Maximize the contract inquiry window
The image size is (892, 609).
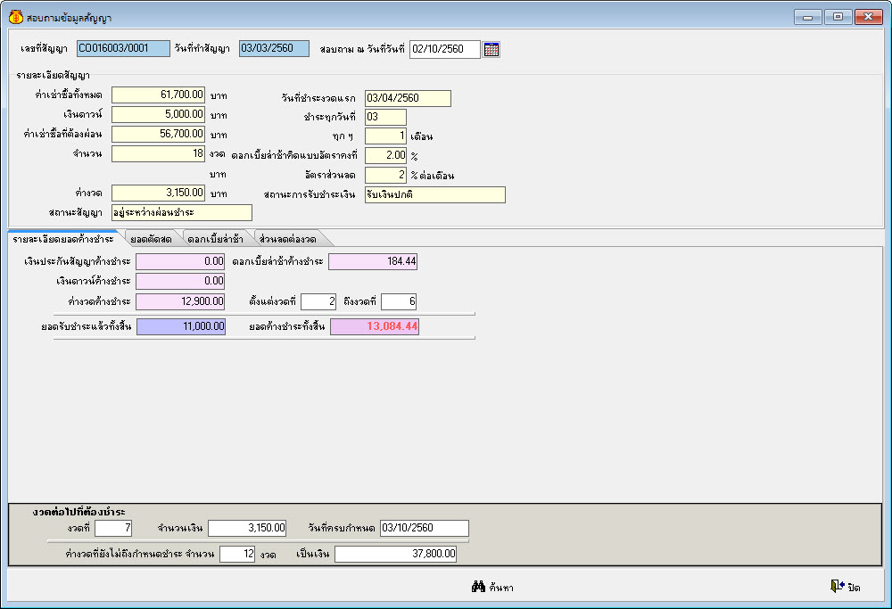pyautogui.click(x=838, y=17)
